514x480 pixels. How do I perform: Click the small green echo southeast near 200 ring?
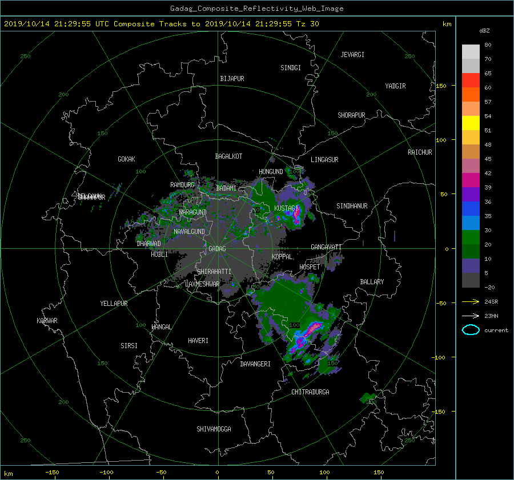click(368, 398)
